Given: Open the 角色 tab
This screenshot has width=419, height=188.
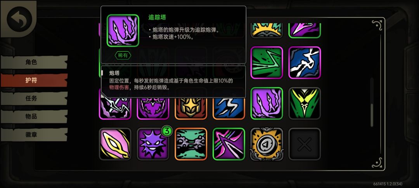Looking at the screenshot, I should pyautogui.click(x=34, y=62).
